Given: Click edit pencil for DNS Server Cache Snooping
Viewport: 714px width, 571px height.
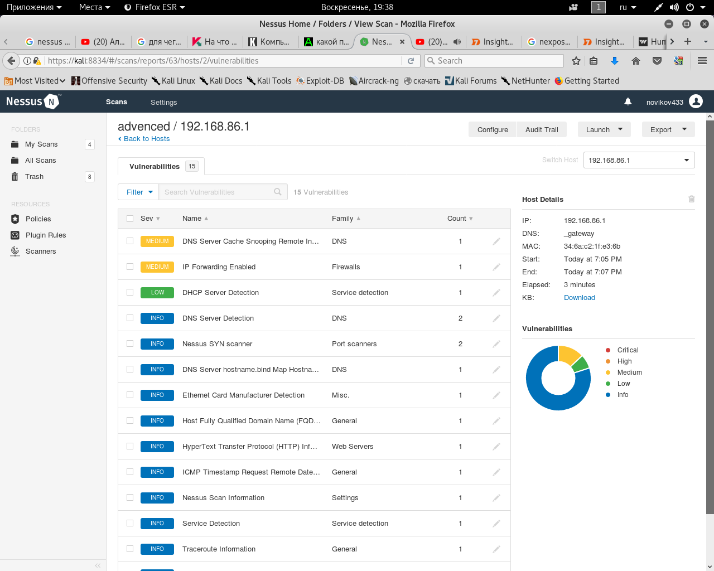Looking at the screenshot, I should pos(496,241).
